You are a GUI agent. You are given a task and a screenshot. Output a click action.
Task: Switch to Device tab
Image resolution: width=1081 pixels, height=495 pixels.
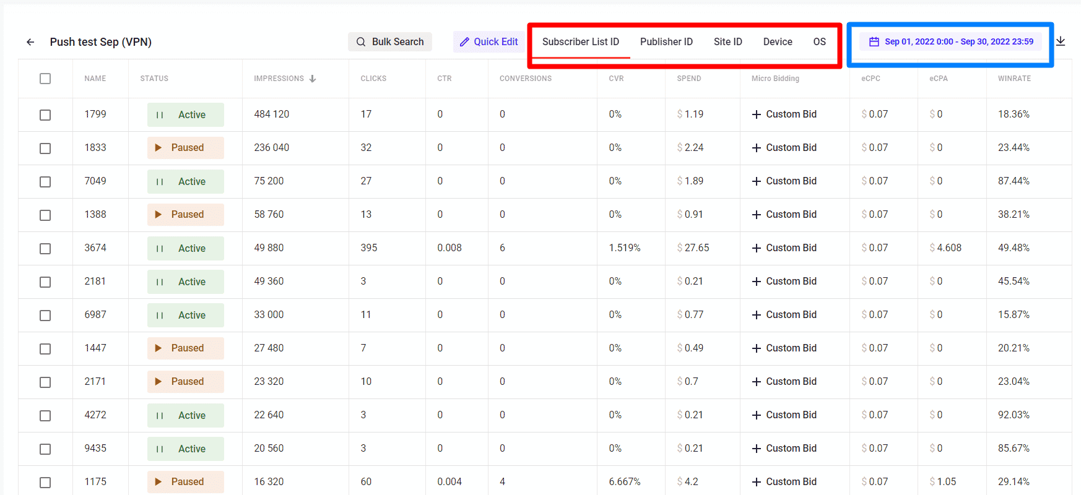[x=778, y=42]
